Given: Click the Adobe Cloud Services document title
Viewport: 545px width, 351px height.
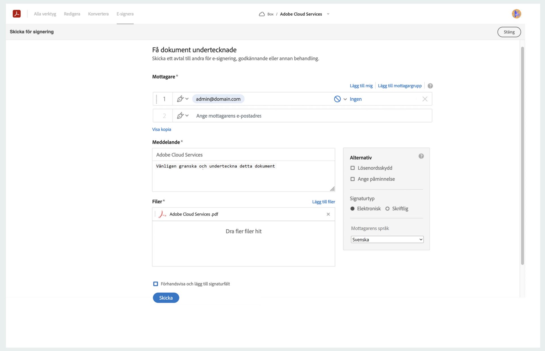Looking at the screenshot, I should click(301, 14).
